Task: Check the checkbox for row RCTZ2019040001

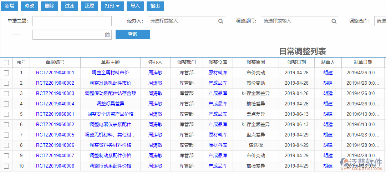Action: [x=6, y=73]
